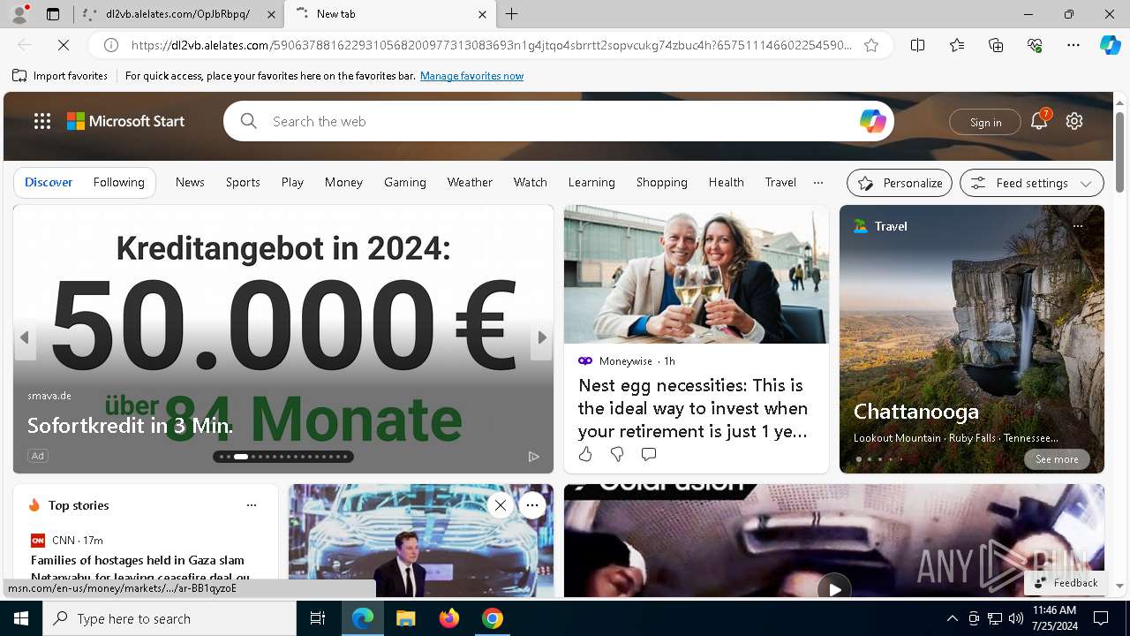
Task: Expand more feed categories ellipsis
Action: pyautogui.click(x=818, y=182)
